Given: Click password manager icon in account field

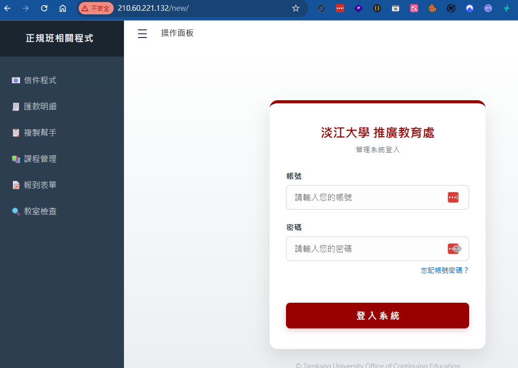Looking at the screenshot, I should coord(453,197).
